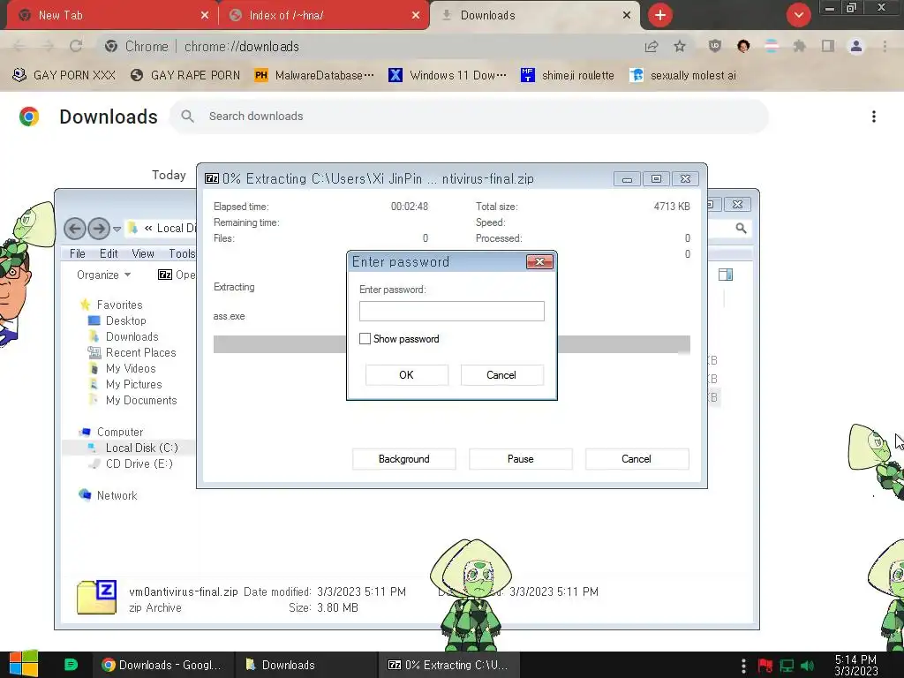The image size is (904, 678).
Task: Click Explorer's forward navigation arrow
Action: coord(99,229)
